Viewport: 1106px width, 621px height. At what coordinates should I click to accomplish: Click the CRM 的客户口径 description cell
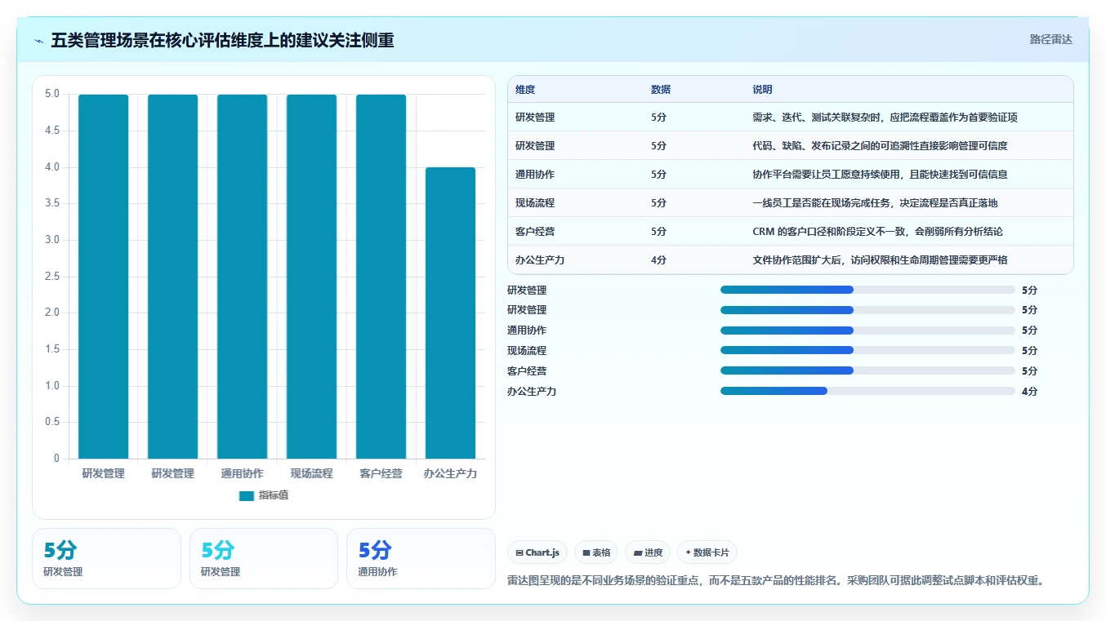pyautogui.click(x=877, y=232)
